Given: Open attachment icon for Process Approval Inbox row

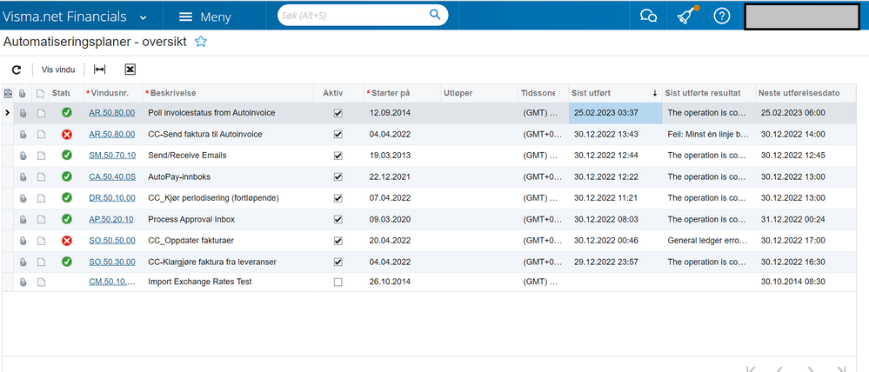Looking at the screenshot, I should (23, 219).
